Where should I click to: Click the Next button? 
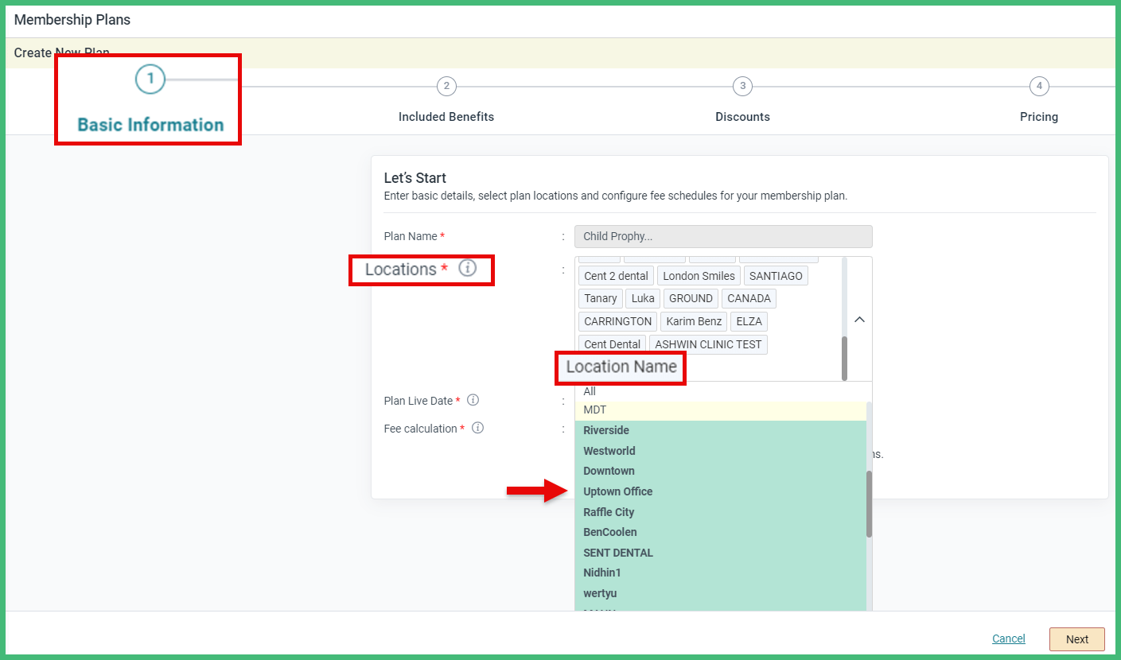(x=1076, y=639)
